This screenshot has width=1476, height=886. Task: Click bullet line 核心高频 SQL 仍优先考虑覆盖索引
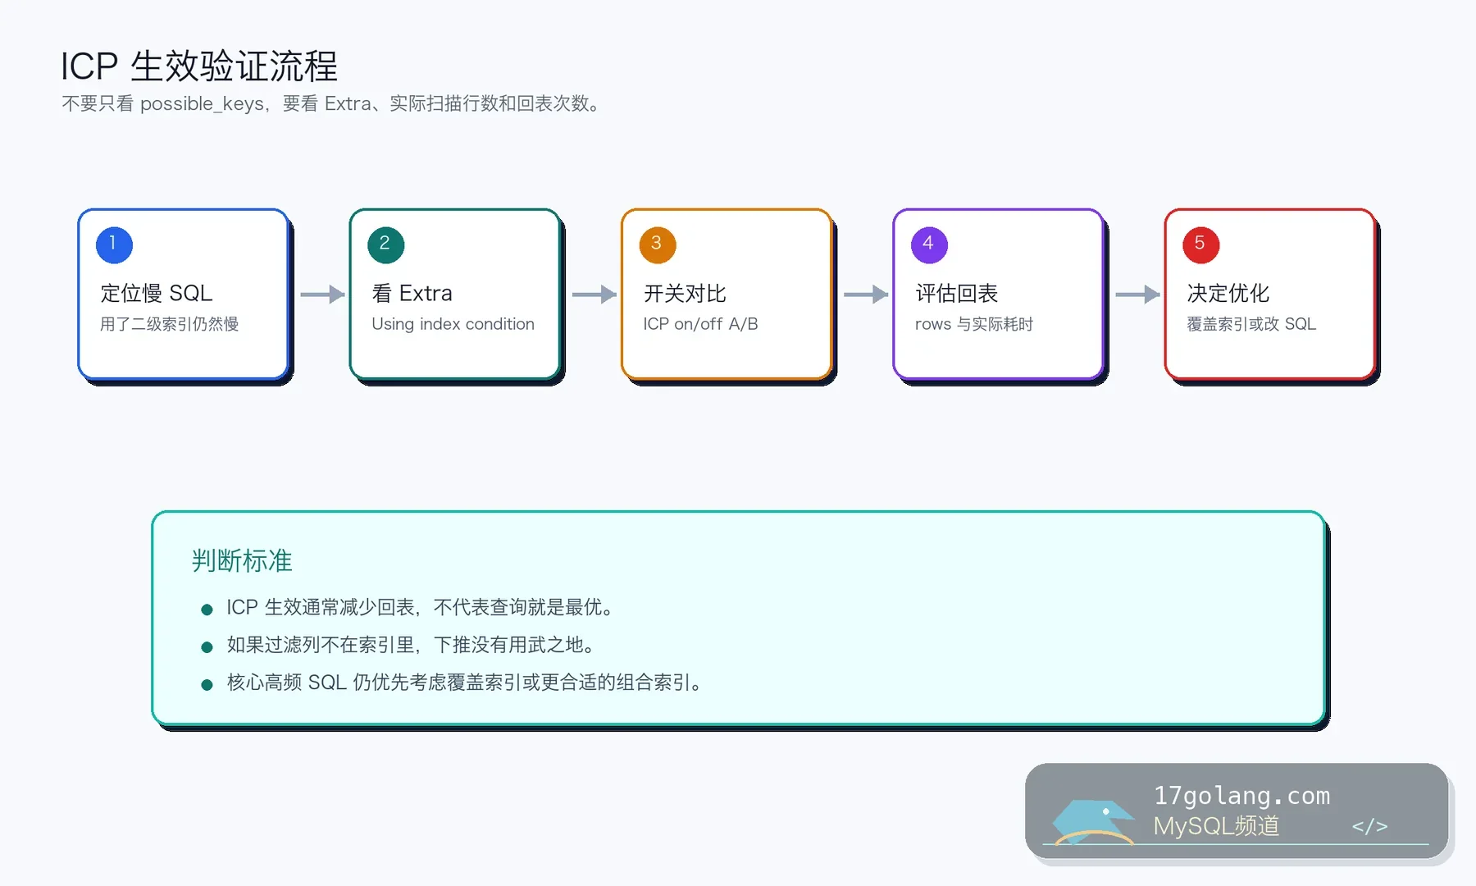coord(465,683)
